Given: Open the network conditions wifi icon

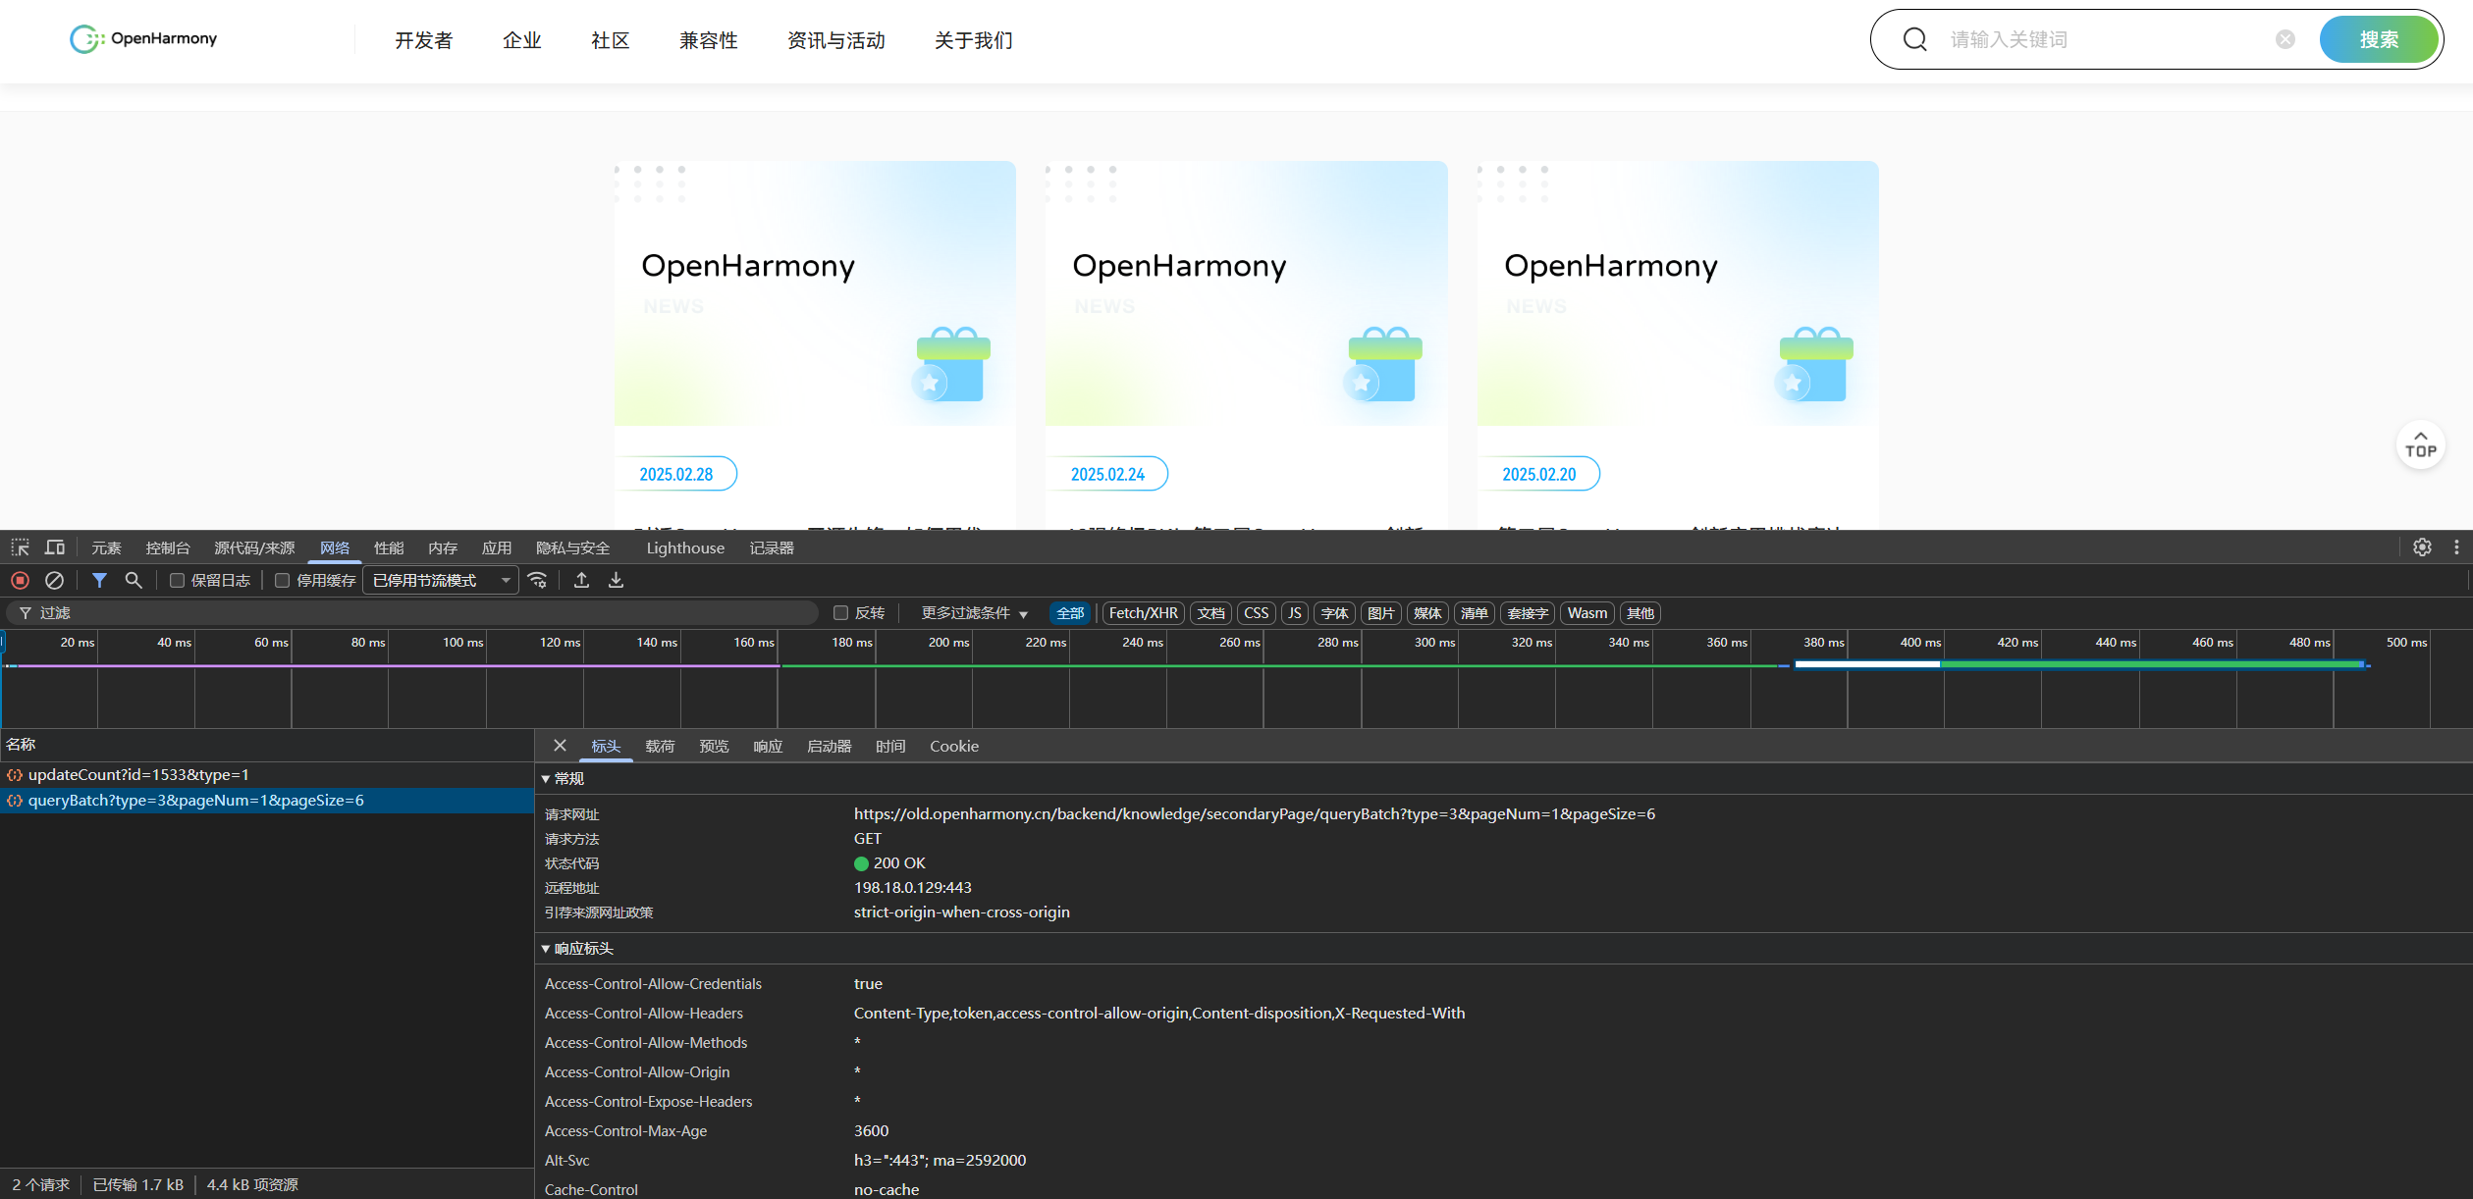Looking at the screenshot, I should 537,581.
